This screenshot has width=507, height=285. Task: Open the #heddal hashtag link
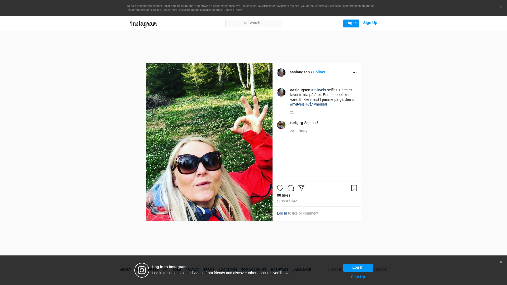click(320, 104)
